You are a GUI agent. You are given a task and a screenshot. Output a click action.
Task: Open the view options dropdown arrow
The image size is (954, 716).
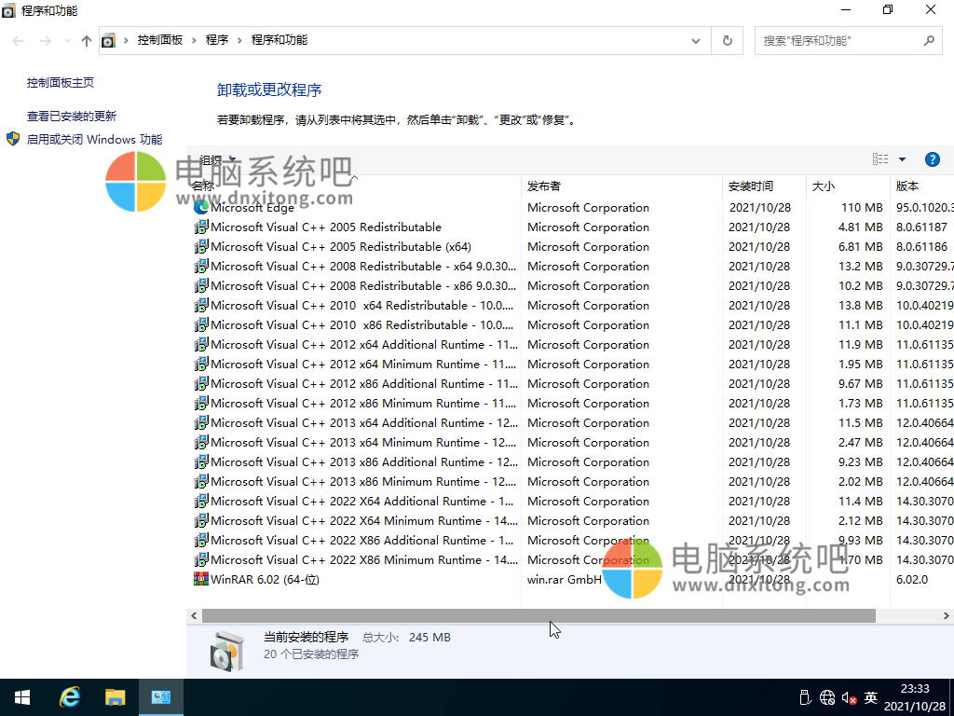tap(902, 159)
